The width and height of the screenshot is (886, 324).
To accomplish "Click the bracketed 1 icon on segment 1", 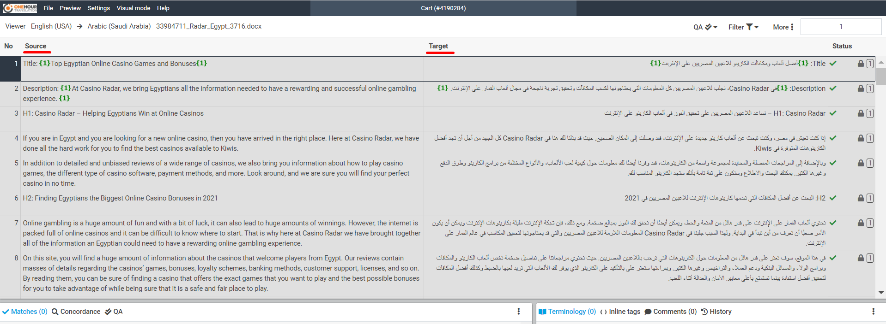I will click(870, 64).
